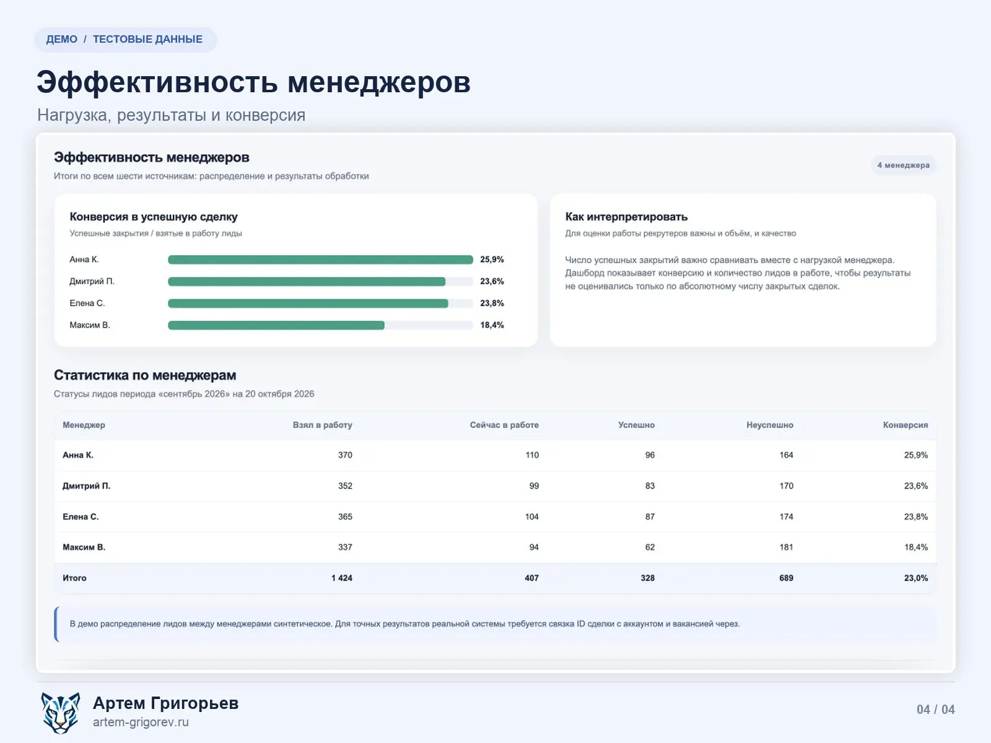The image size is (991, 743).
Task: Select 'Елена С.' in the statistics table
Action: pos(81,516)
